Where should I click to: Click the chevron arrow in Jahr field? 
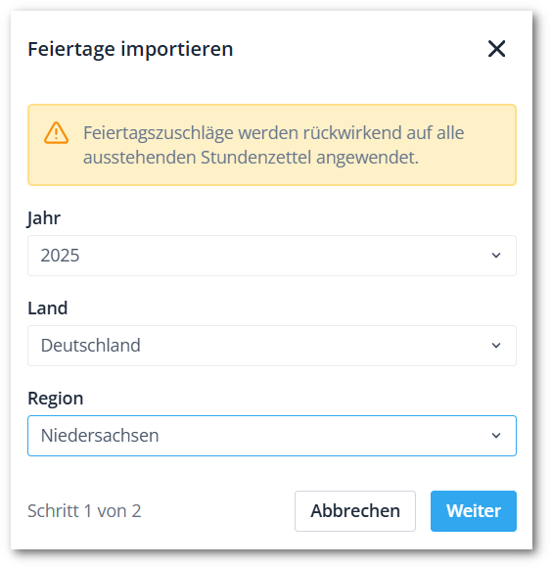click(496, 256)
